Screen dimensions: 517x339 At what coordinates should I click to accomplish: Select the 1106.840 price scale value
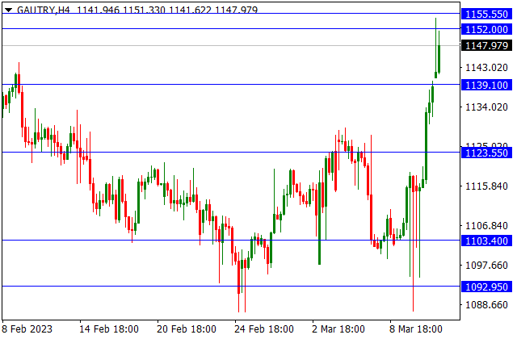(x=486, y=226)
